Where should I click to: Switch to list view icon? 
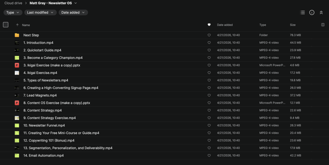[x=302, y=13]
